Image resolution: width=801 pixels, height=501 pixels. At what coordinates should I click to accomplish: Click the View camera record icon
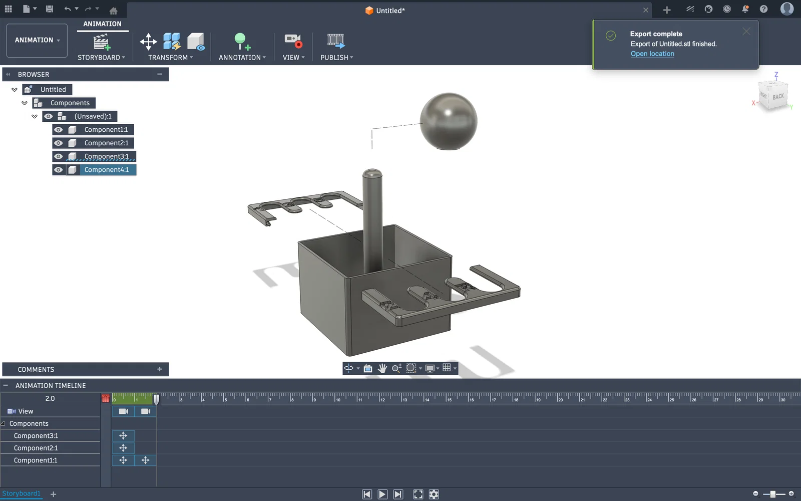click(293, 41)
